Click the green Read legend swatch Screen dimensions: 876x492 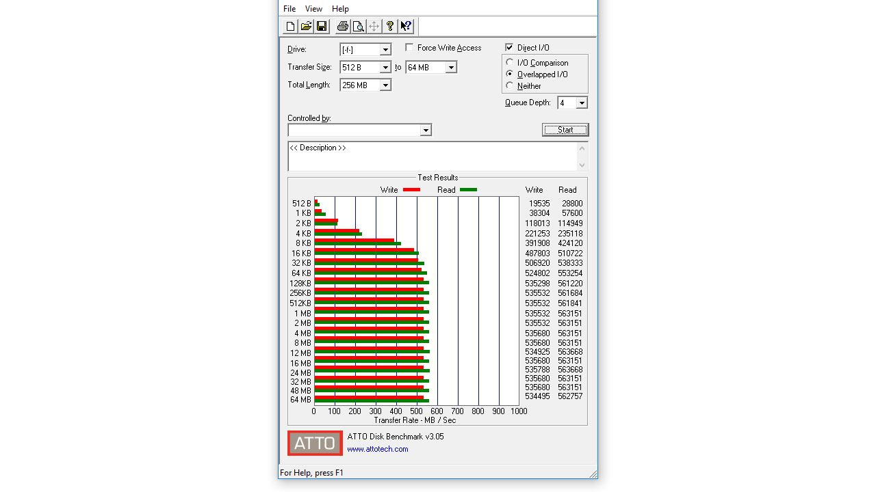point(468,189)
